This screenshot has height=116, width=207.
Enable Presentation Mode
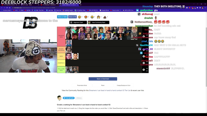point(82,85)
